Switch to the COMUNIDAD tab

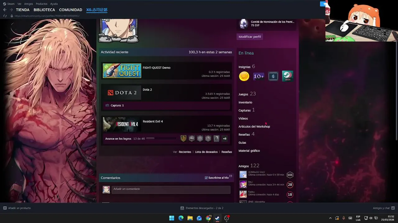tap(71, 10)
